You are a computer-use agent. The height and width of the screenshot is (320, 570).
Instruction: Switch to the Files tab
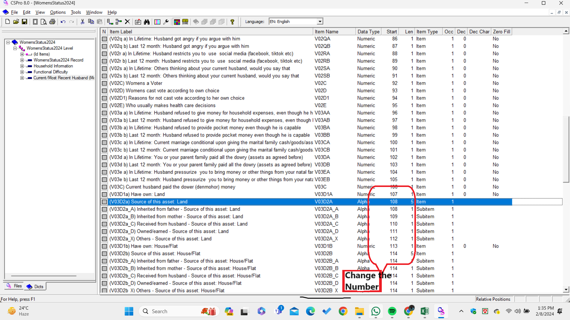[14, 286]
